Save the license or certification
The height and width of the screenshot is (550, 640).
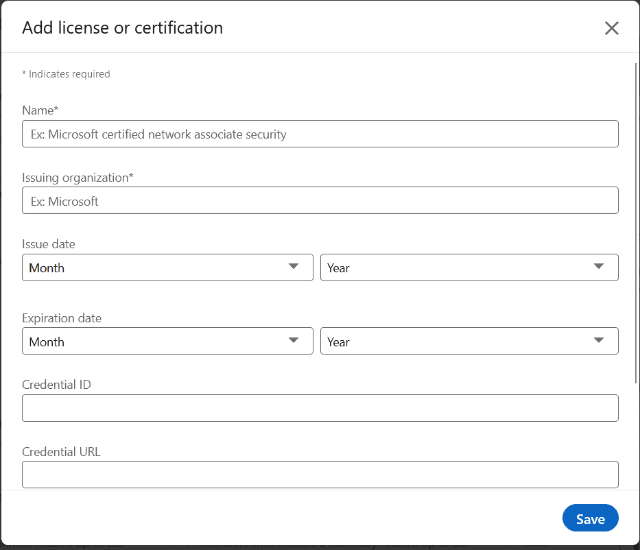point(590,518)
